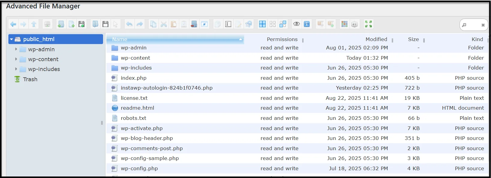
Task: Click the duplicate icon
Action: pos(218,24)
